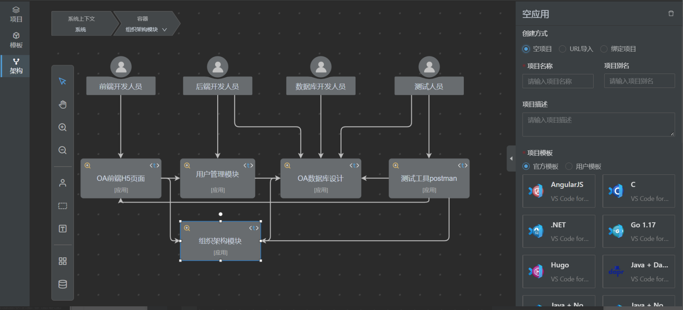Select the URL导入 creation option

coord(563,49)
